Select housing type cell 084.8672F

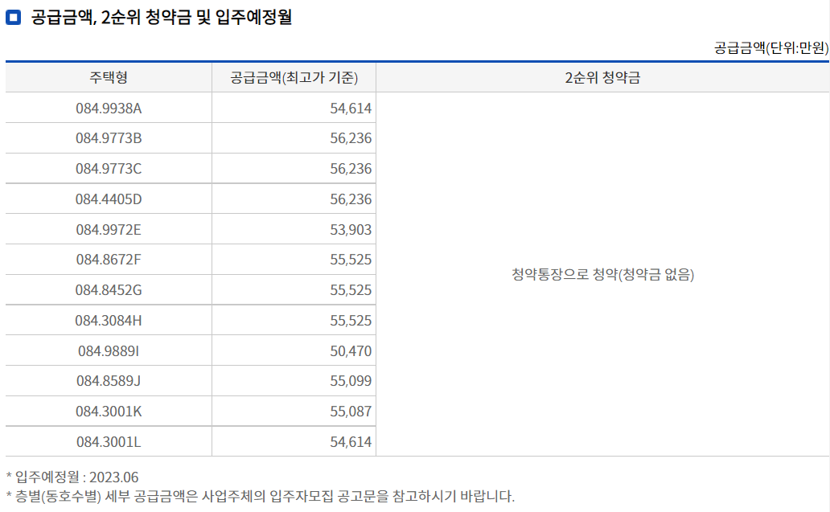109,260
